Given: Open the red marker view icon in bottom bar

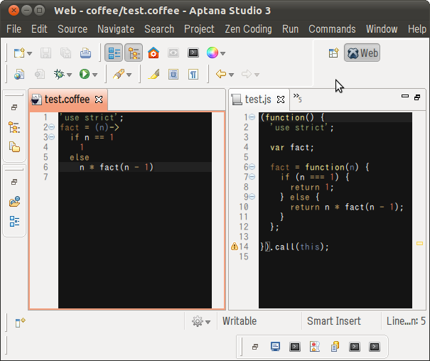Looking at the screenshot, I should 315,347.
